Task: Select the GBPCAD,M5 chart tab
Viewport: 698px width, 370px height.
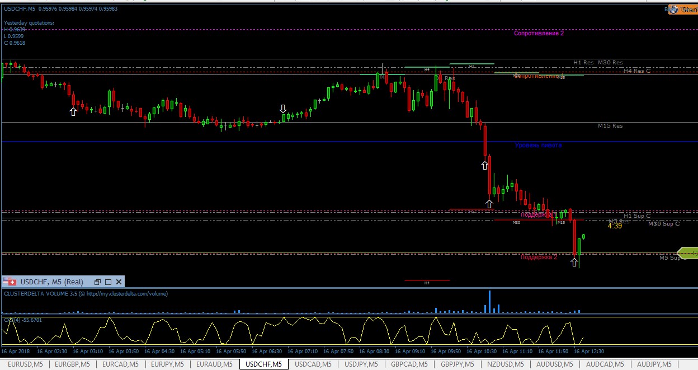Action: click(x=409, y=364)
